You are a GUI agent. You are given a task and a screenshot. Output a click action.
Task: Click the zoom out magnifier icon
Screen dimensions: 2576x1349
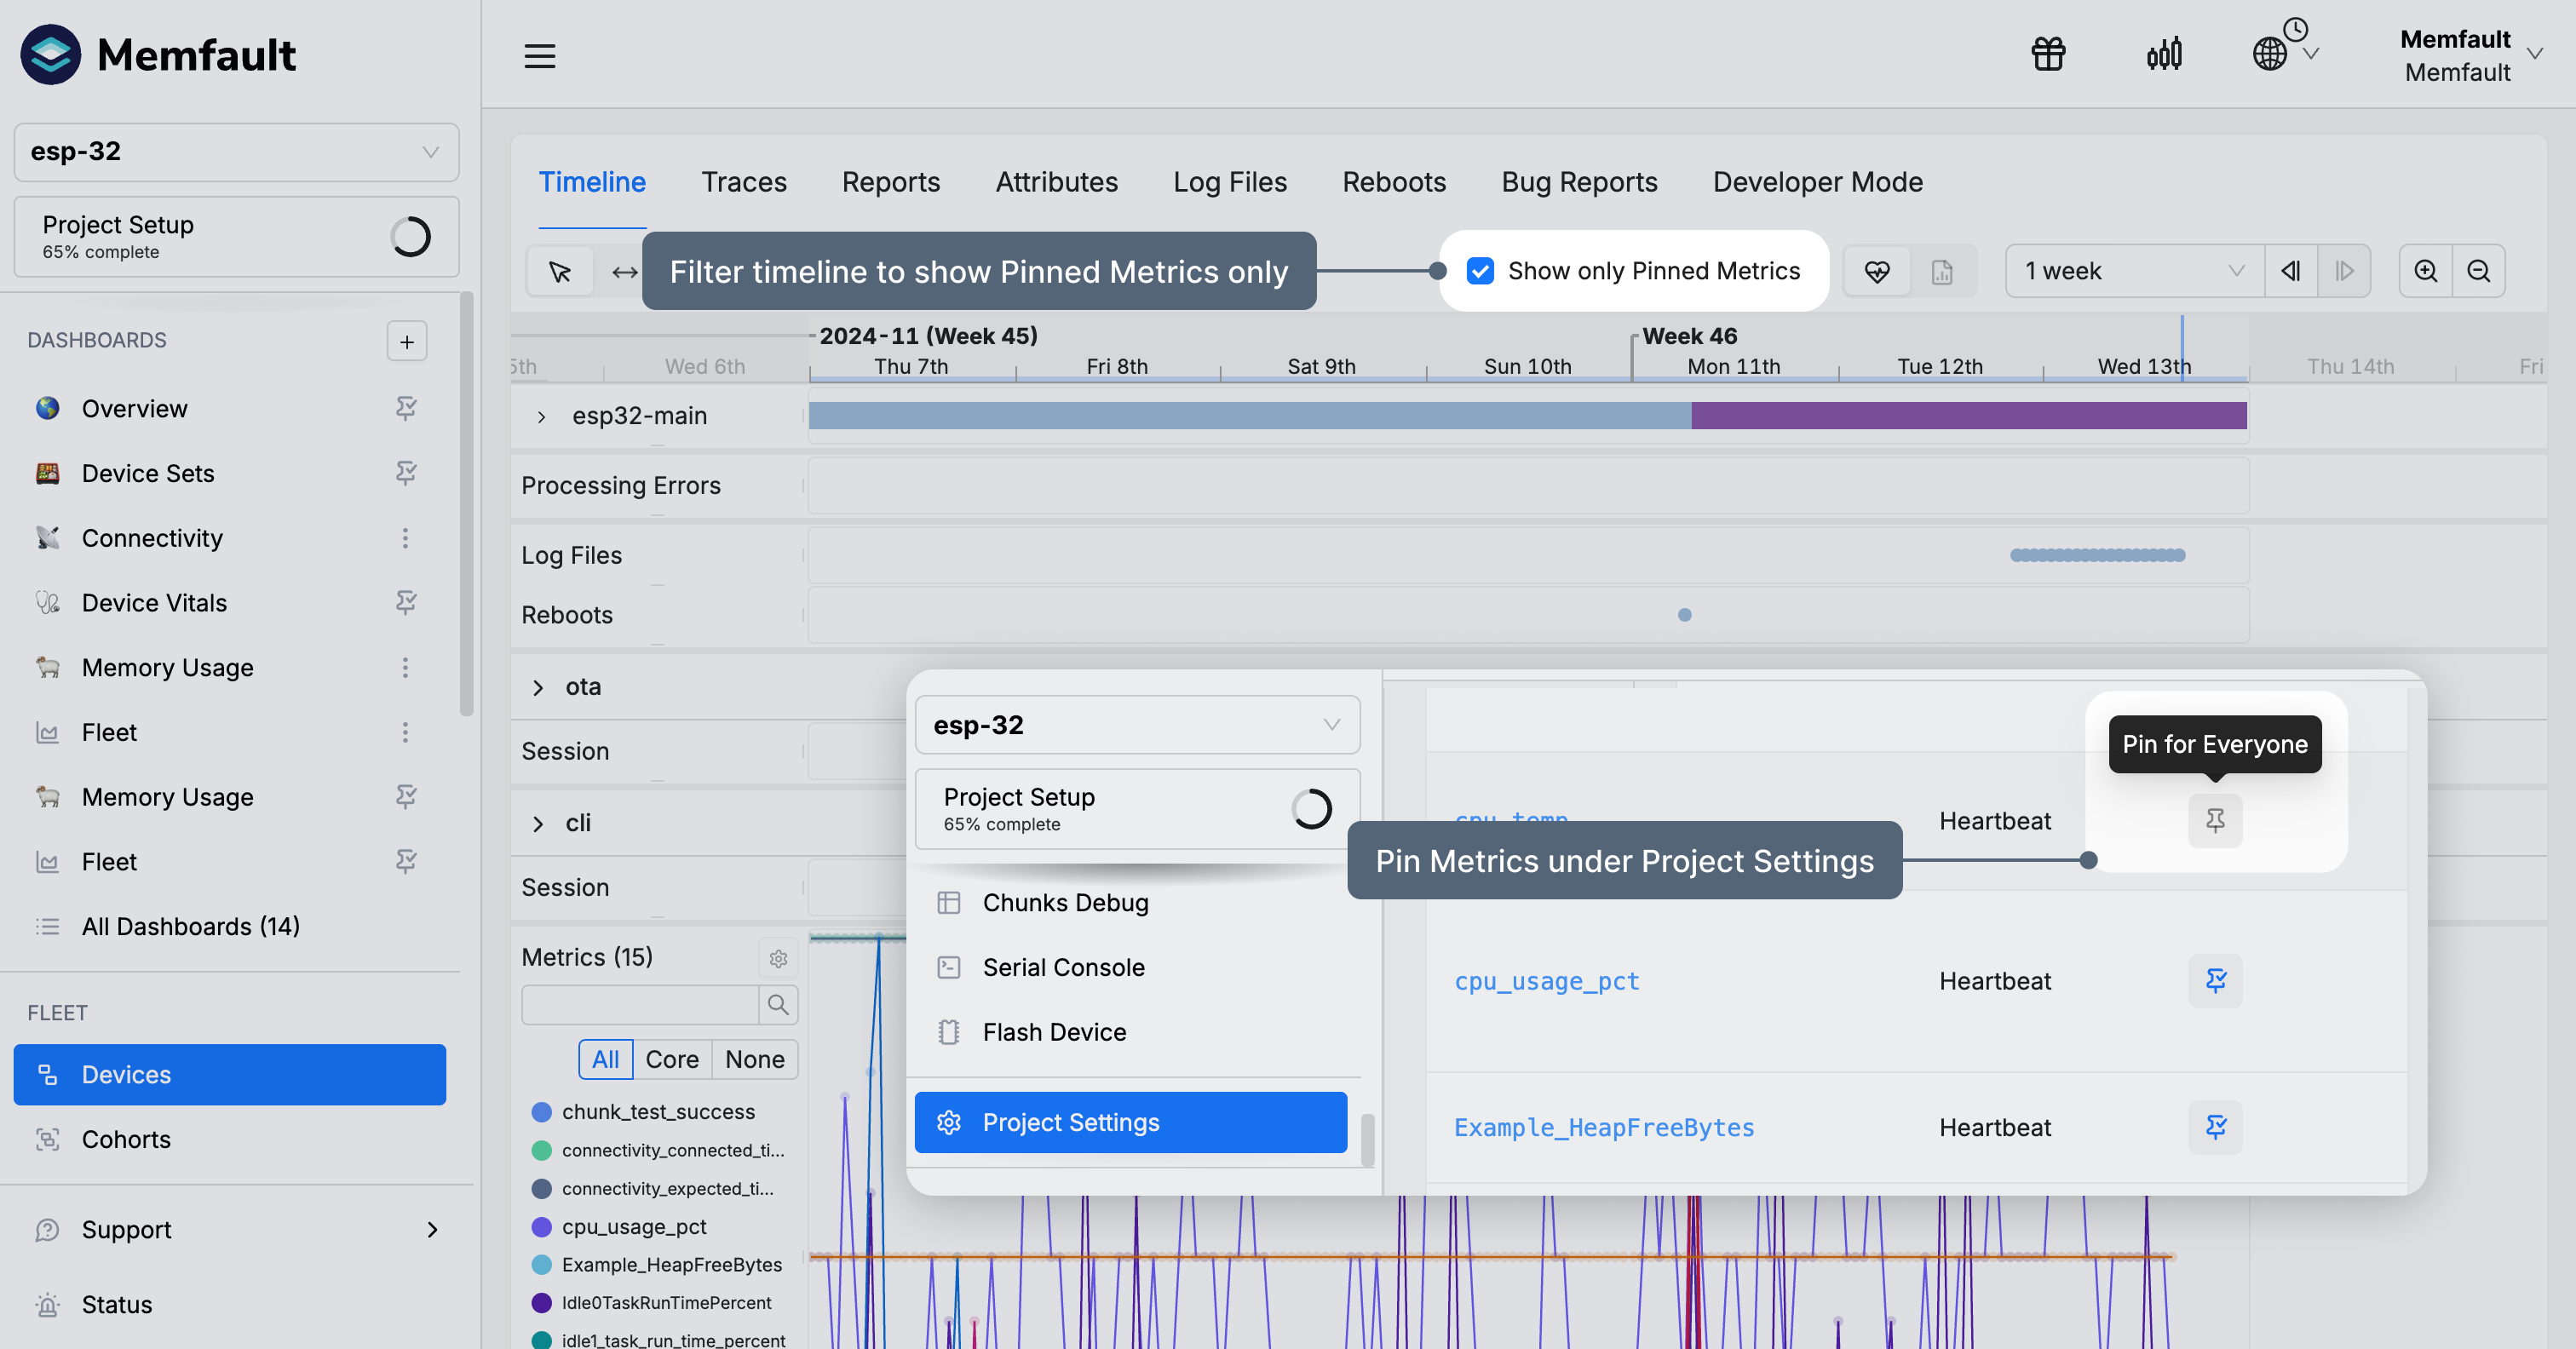pos(2478,271)
